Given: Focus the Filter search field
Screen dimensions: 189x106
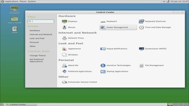Looking at the screenshot, I should point(41,21).
